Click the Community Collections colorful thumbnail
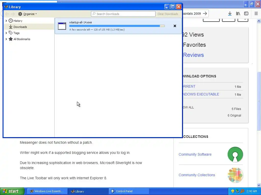 click(235, 175)
